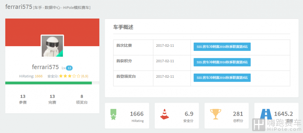
Task: Click the white helmet driver avatar
Action: (52, 46)
